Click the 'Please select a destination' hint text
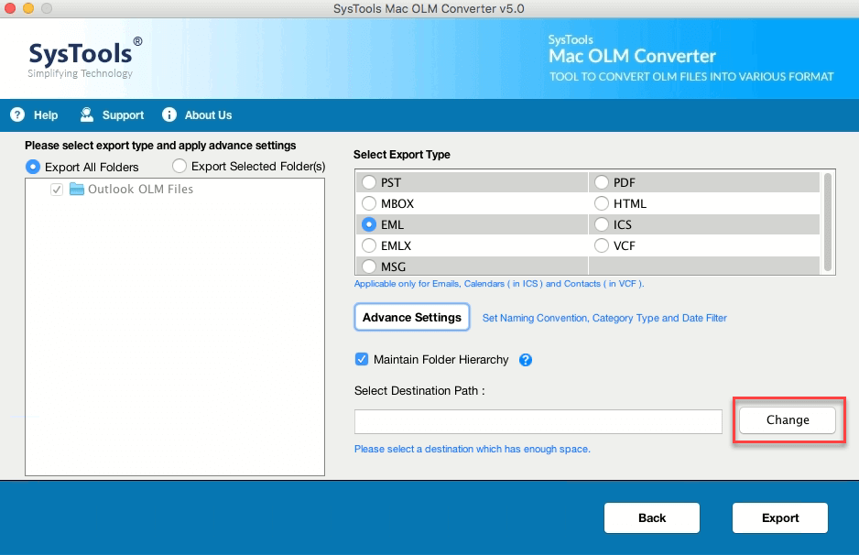Image resolution: width=859 pixels, height=555 pixels. click(x=473, y=449)
